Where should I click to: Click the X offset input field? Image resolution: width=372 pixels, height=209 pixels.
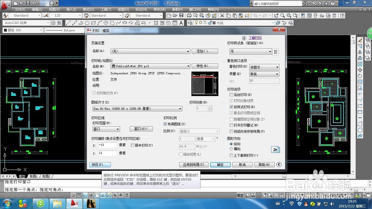(x=108, y=145)
